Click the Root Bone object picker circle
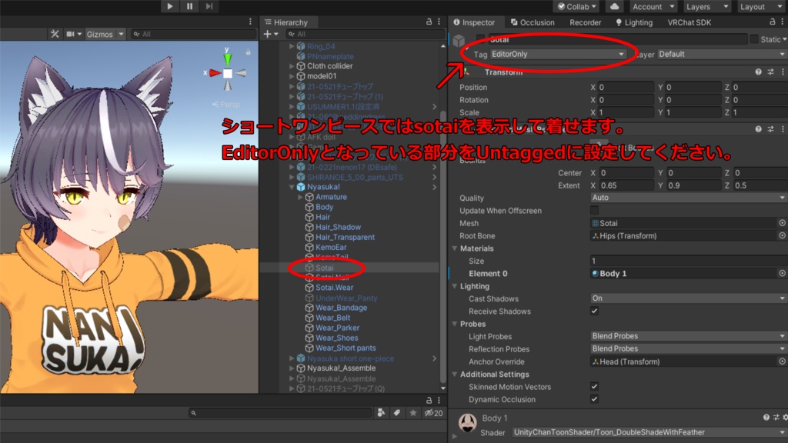 point(782,235)
